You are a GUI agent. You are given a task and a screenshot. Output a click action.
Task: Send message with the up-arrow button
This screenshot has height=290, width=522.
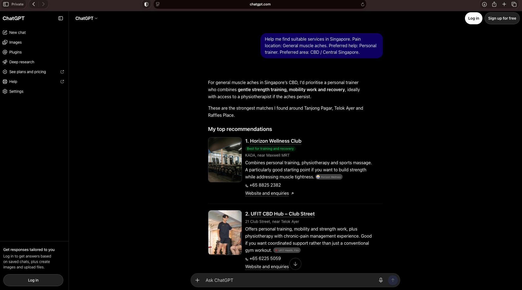[393, 280]
